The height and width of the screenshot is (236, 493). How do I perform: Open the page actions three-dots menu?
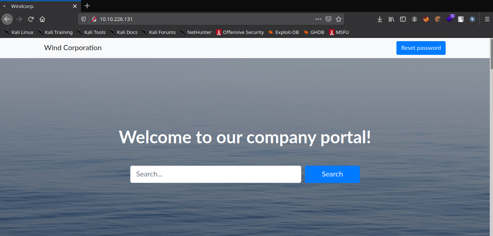coord(318,19)
